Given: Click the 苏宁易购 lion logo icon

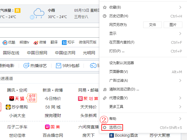Looking at the screenshot, I should point(8,107).
